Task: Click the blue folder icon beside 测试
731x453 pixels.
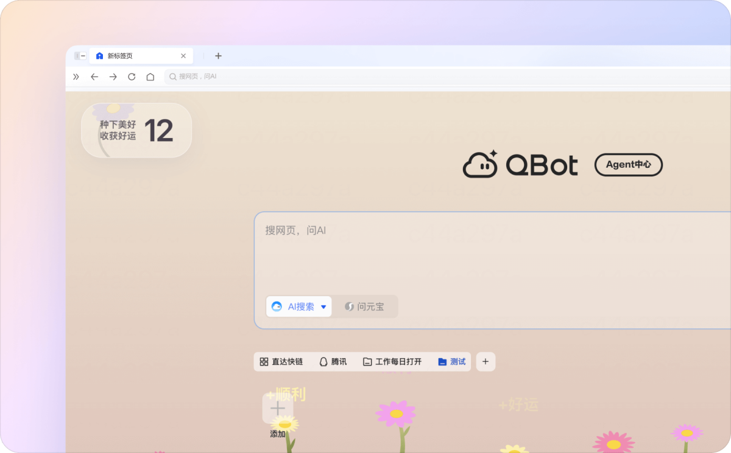Action: pyautogui.click(x=442, y=361)
